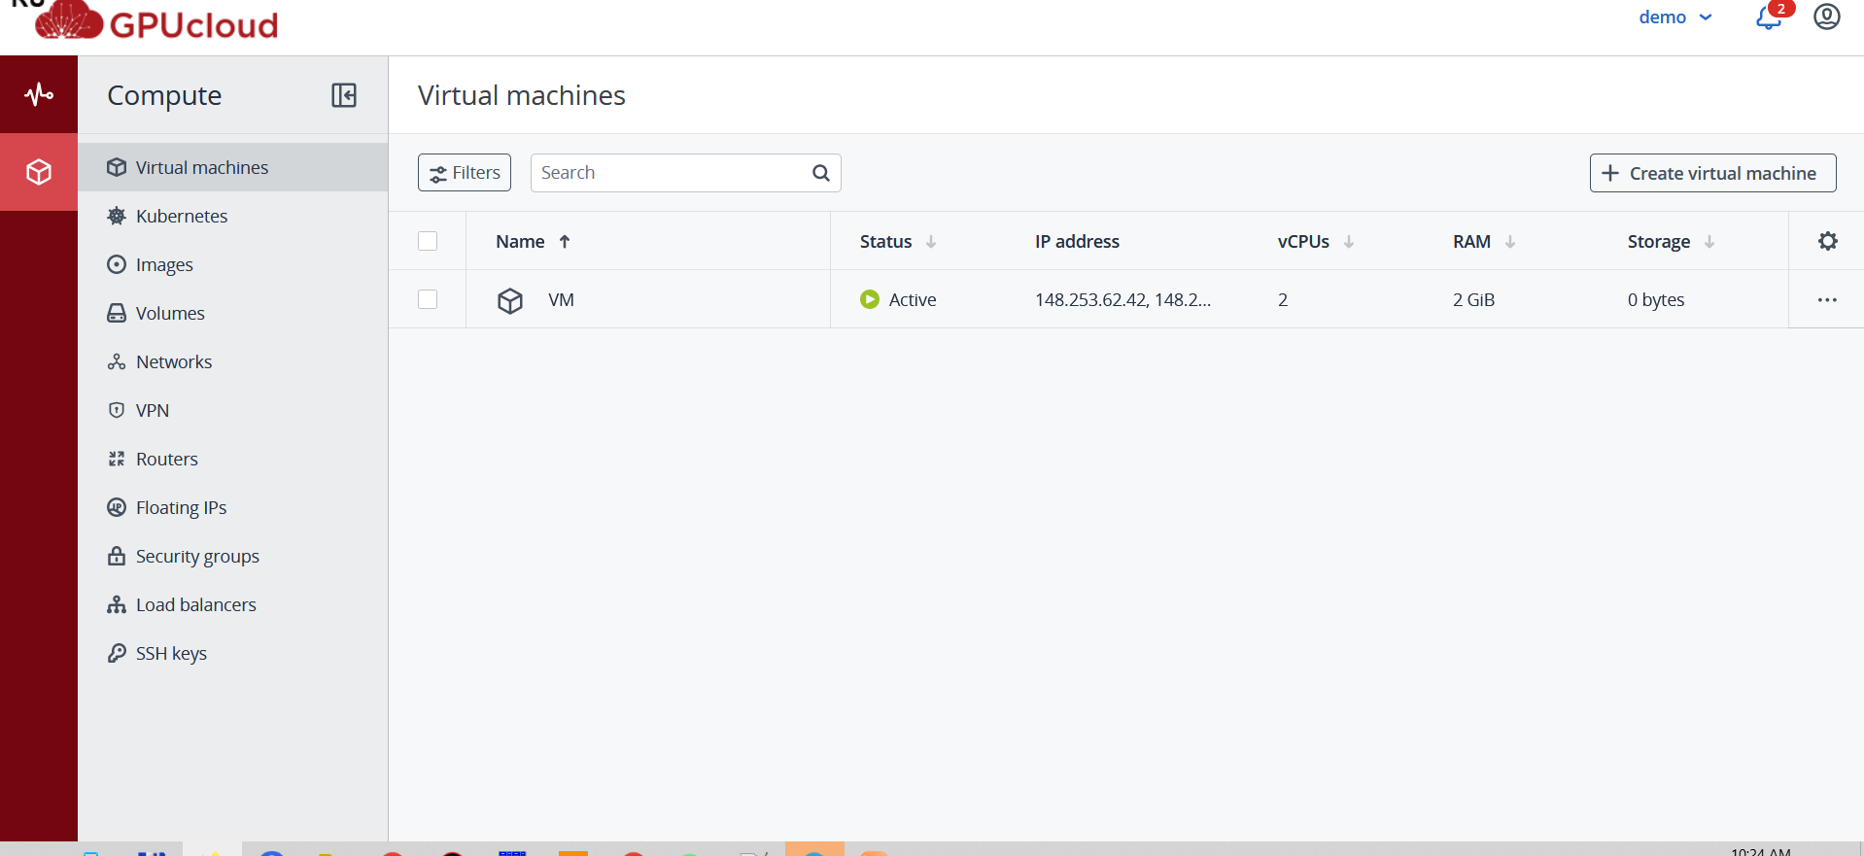
Task: Open the Volumes section
Action: tap(233, 313)
